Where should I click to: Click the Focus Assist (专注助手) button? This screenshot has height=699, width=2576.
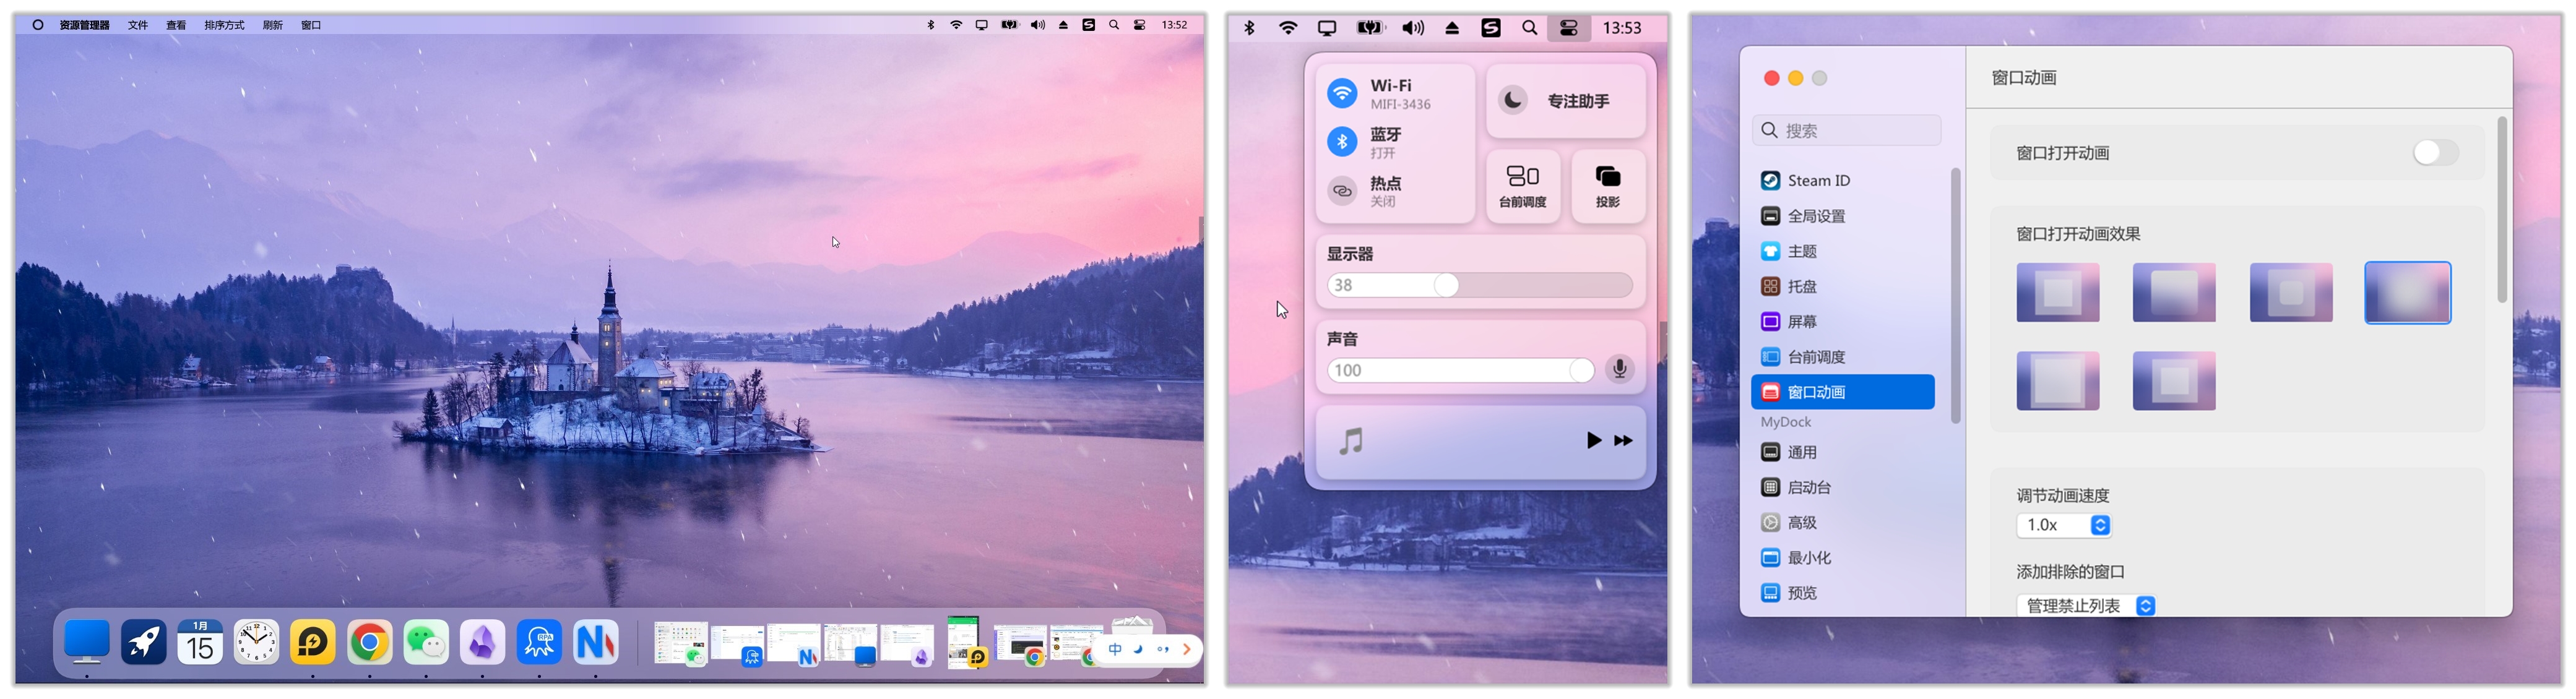pos(1565,101)
